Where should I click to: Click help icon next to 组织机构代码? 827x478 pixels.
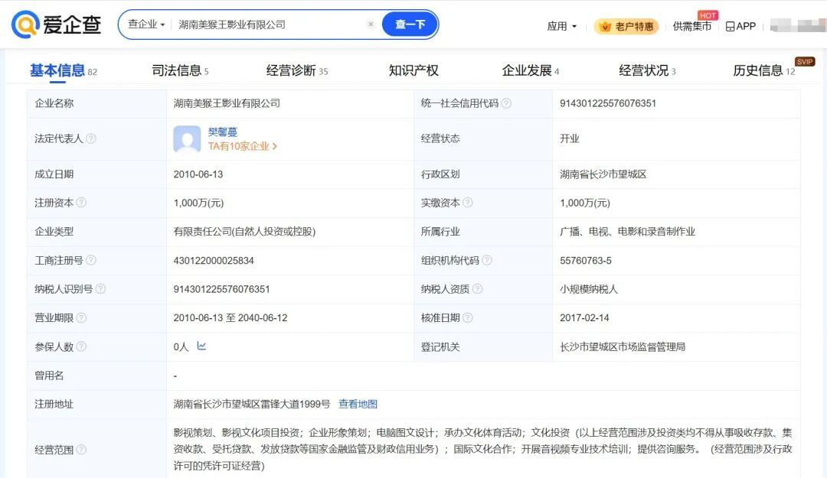coord(487,260)
